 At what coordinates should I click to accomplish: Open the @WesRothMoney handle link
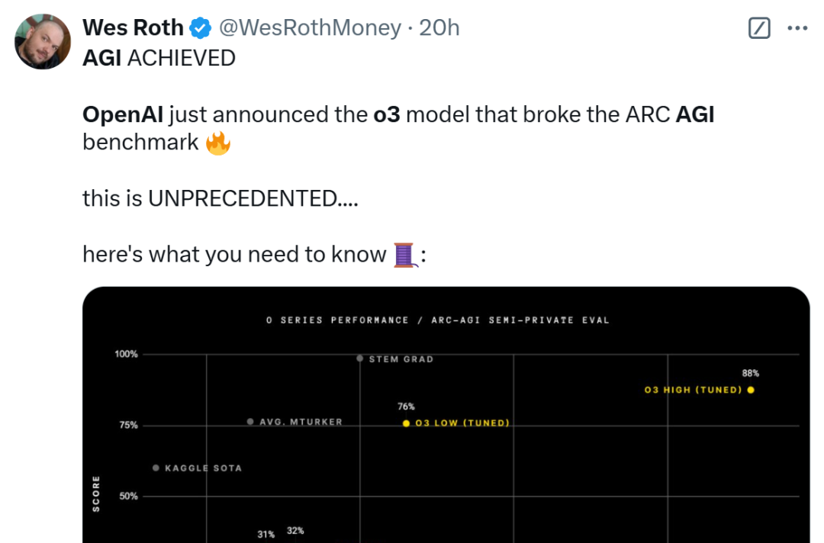point(310,27)
